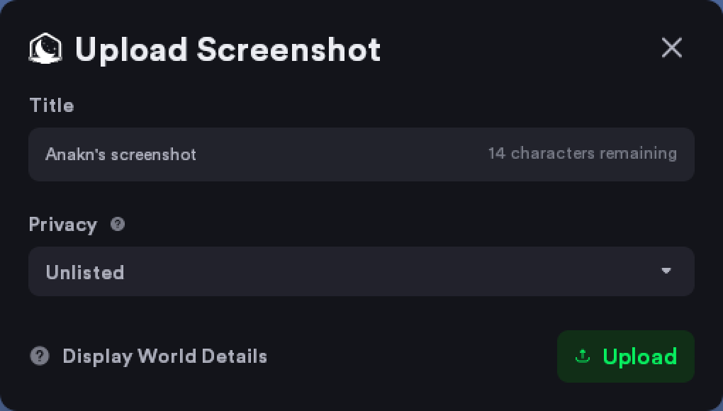Click the Title input field
The height and width of the screenshot is (411, 723).
[361, 154]
